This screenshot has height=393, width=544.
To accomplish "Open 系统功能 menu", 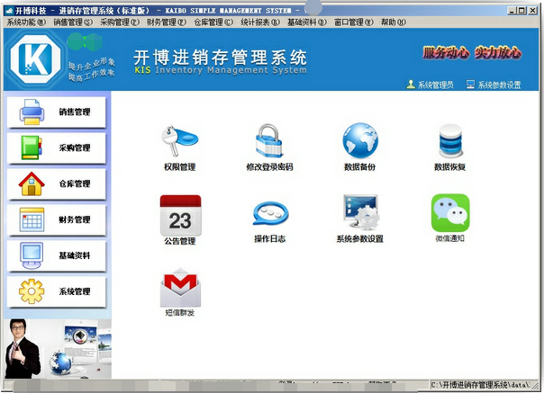I will 26,22.
